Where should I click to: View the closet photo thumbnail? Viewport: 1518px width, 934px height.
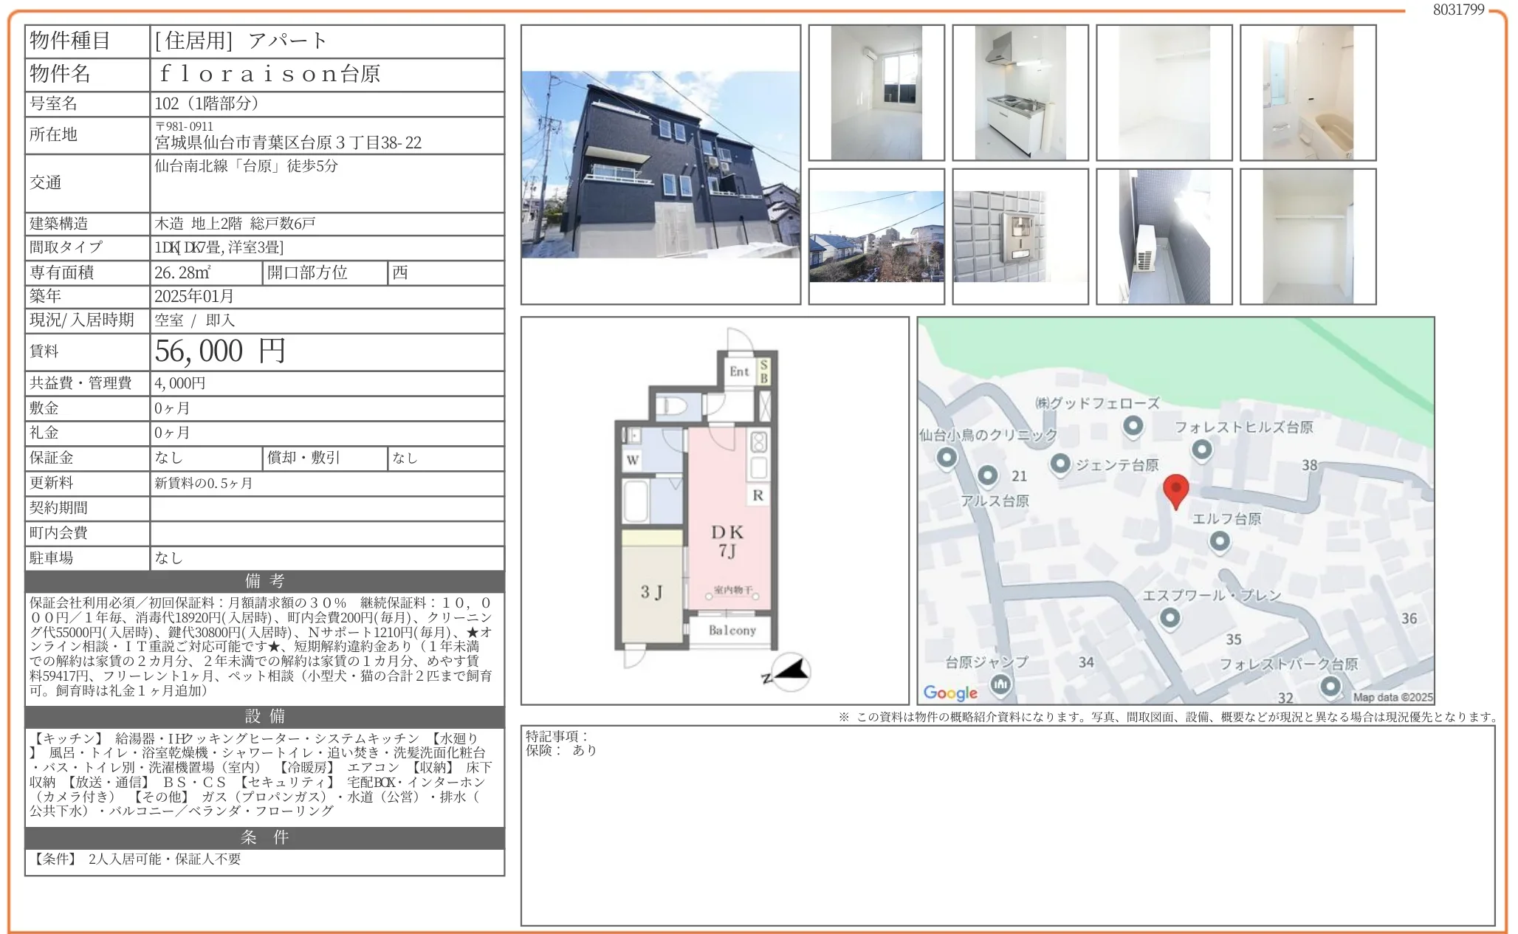(1310, 236)
